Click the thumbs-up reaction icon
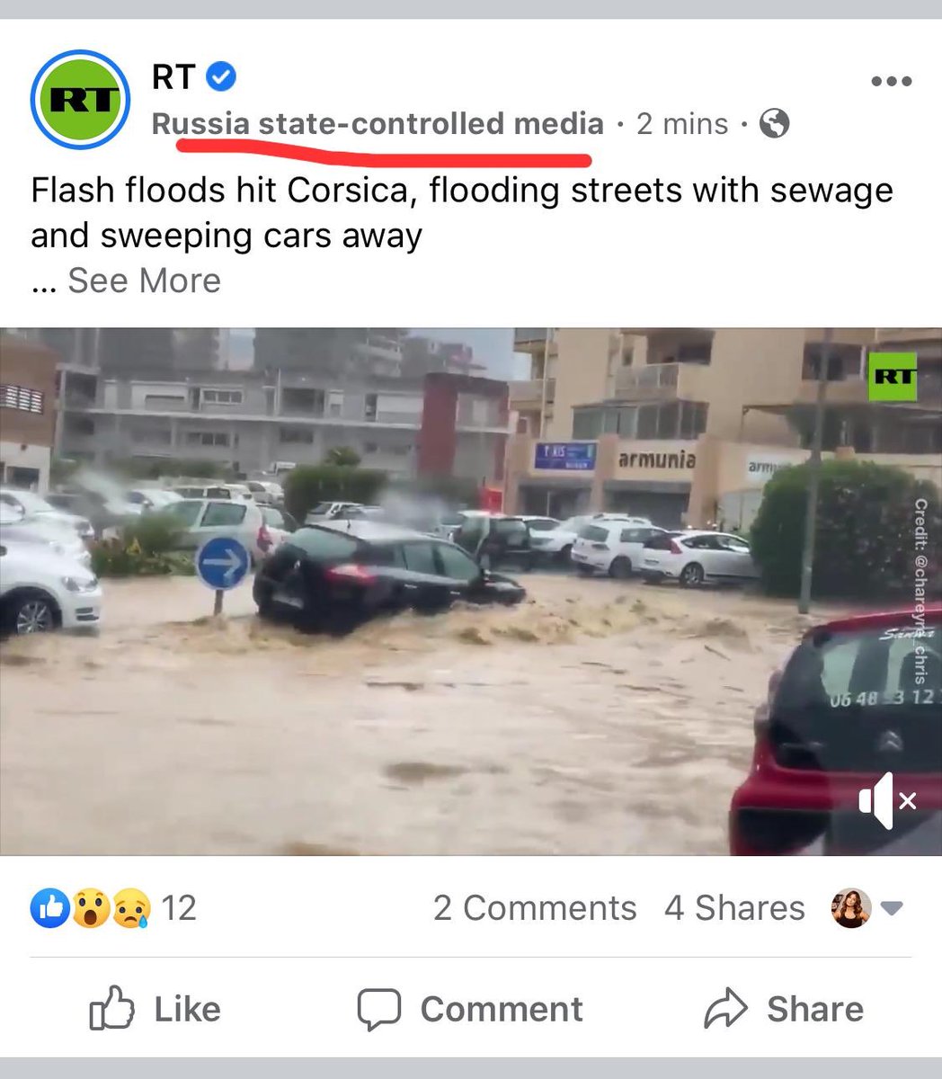Image resolution: width=942 pixels, height=1079 pixels. pyautogui.click(x=50, y=908)
